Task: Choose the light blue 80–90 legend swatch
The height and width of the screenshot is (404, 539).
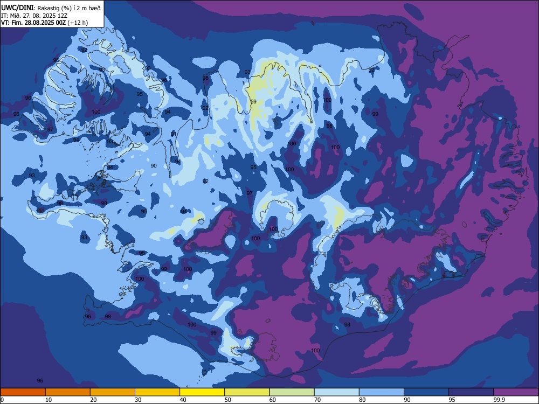Action: click(382, 392)
